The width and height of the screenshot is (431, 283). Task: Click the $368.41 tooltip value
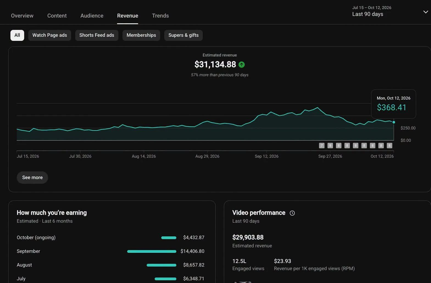pyautogui.click(x=391, y=107)
